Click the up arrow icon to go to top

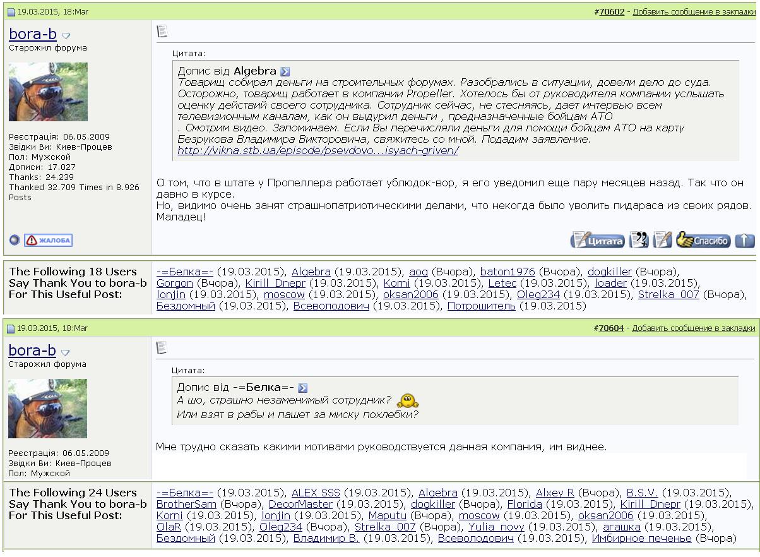click(745, 240)
